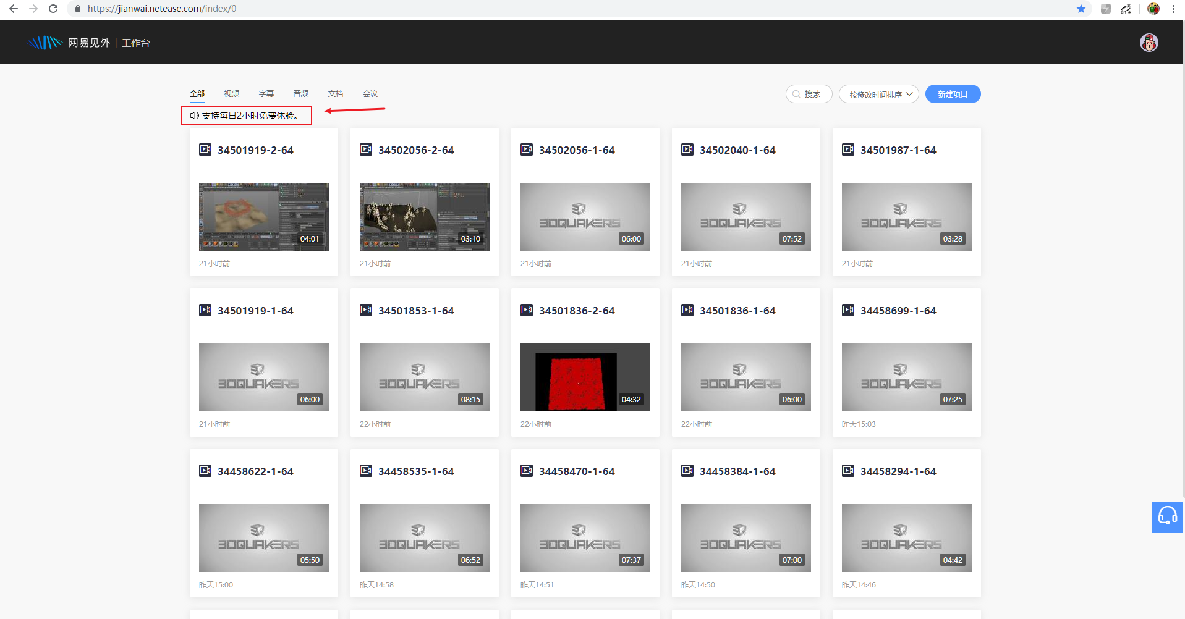Click the 新建项目 button
Image resolution: width=1185 pixels, height=619 pixels.
coord(953,94)
